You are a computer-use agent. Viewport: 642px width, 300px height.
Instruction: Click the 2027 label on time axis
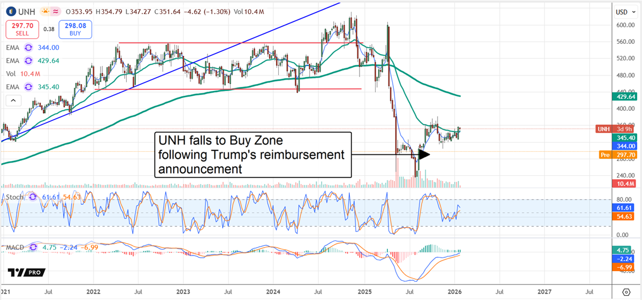tap(544, 293)
